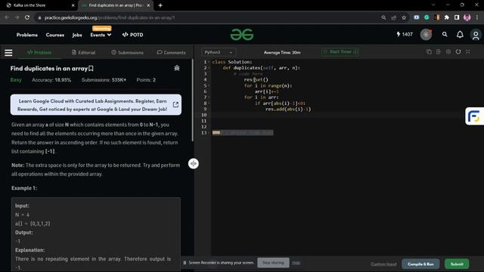Fold line 1 class Solution
Screen dimensions: 484x272
pyautogui.click(x=209, y=62)
